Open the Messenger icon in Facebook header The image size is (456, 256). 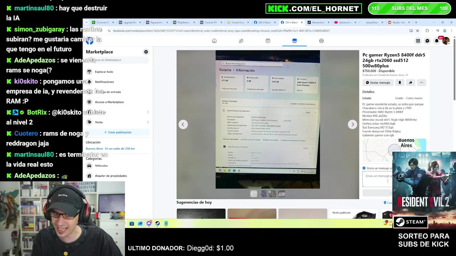427,41
